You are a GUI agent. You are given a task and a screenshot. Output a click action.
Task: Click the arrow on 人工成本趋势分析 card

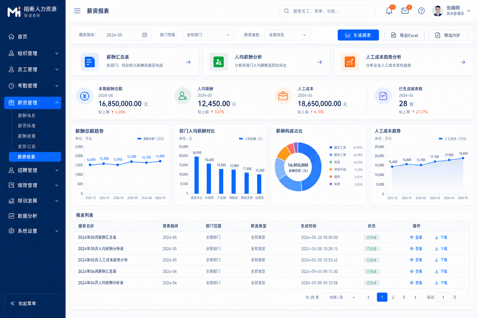coord(463,62)
